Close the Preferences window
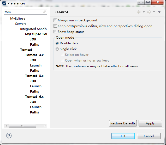The image size is (166, 145). tap(158, 2)
